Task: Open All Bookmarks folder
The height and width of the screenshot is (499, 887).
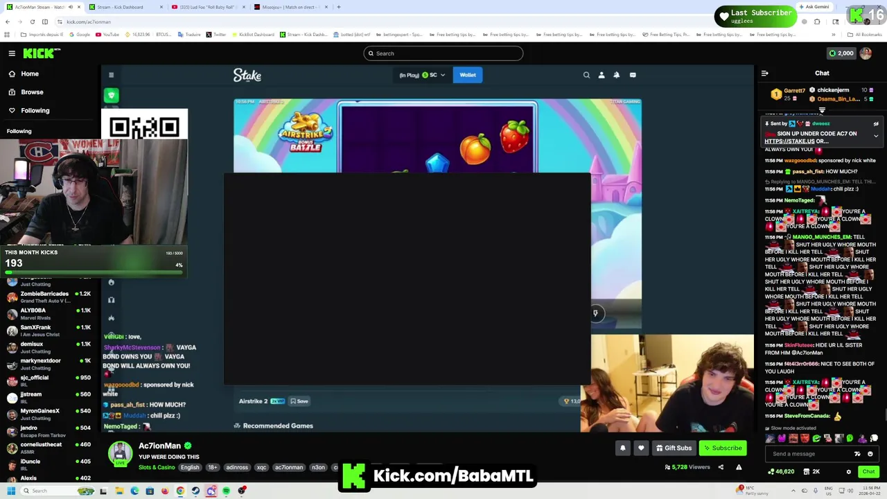Action: (x=865, y=35)
